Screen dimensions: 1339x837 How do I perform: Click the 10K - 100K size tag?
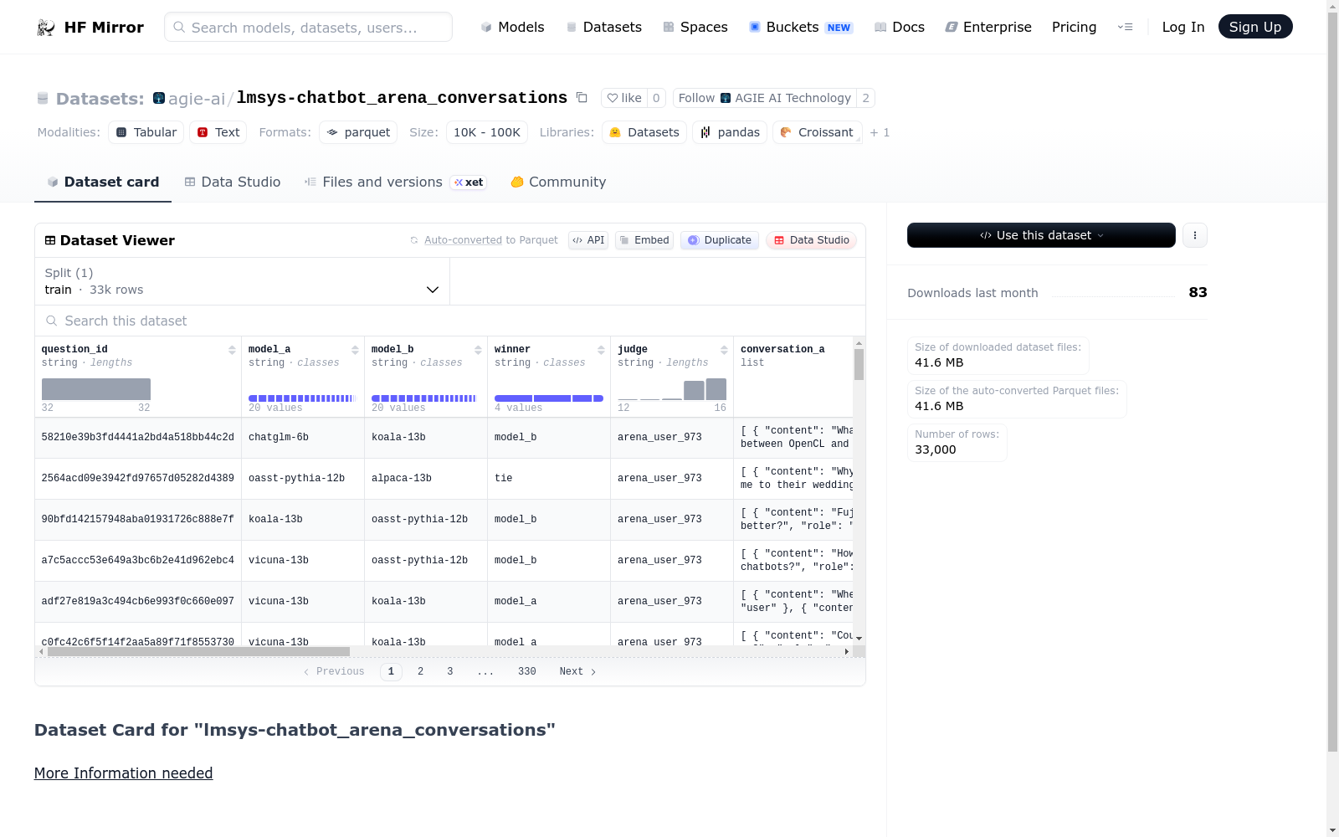tap(487, 132)
